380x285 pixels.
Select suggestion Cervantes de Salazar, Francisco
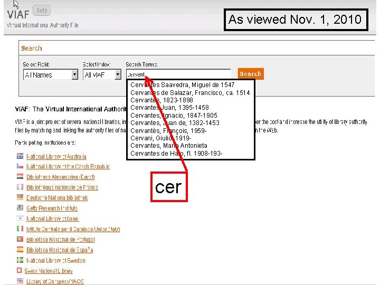[190, 92]
